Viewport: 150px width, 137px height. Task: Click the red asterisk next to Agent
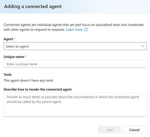pos(14,38)
